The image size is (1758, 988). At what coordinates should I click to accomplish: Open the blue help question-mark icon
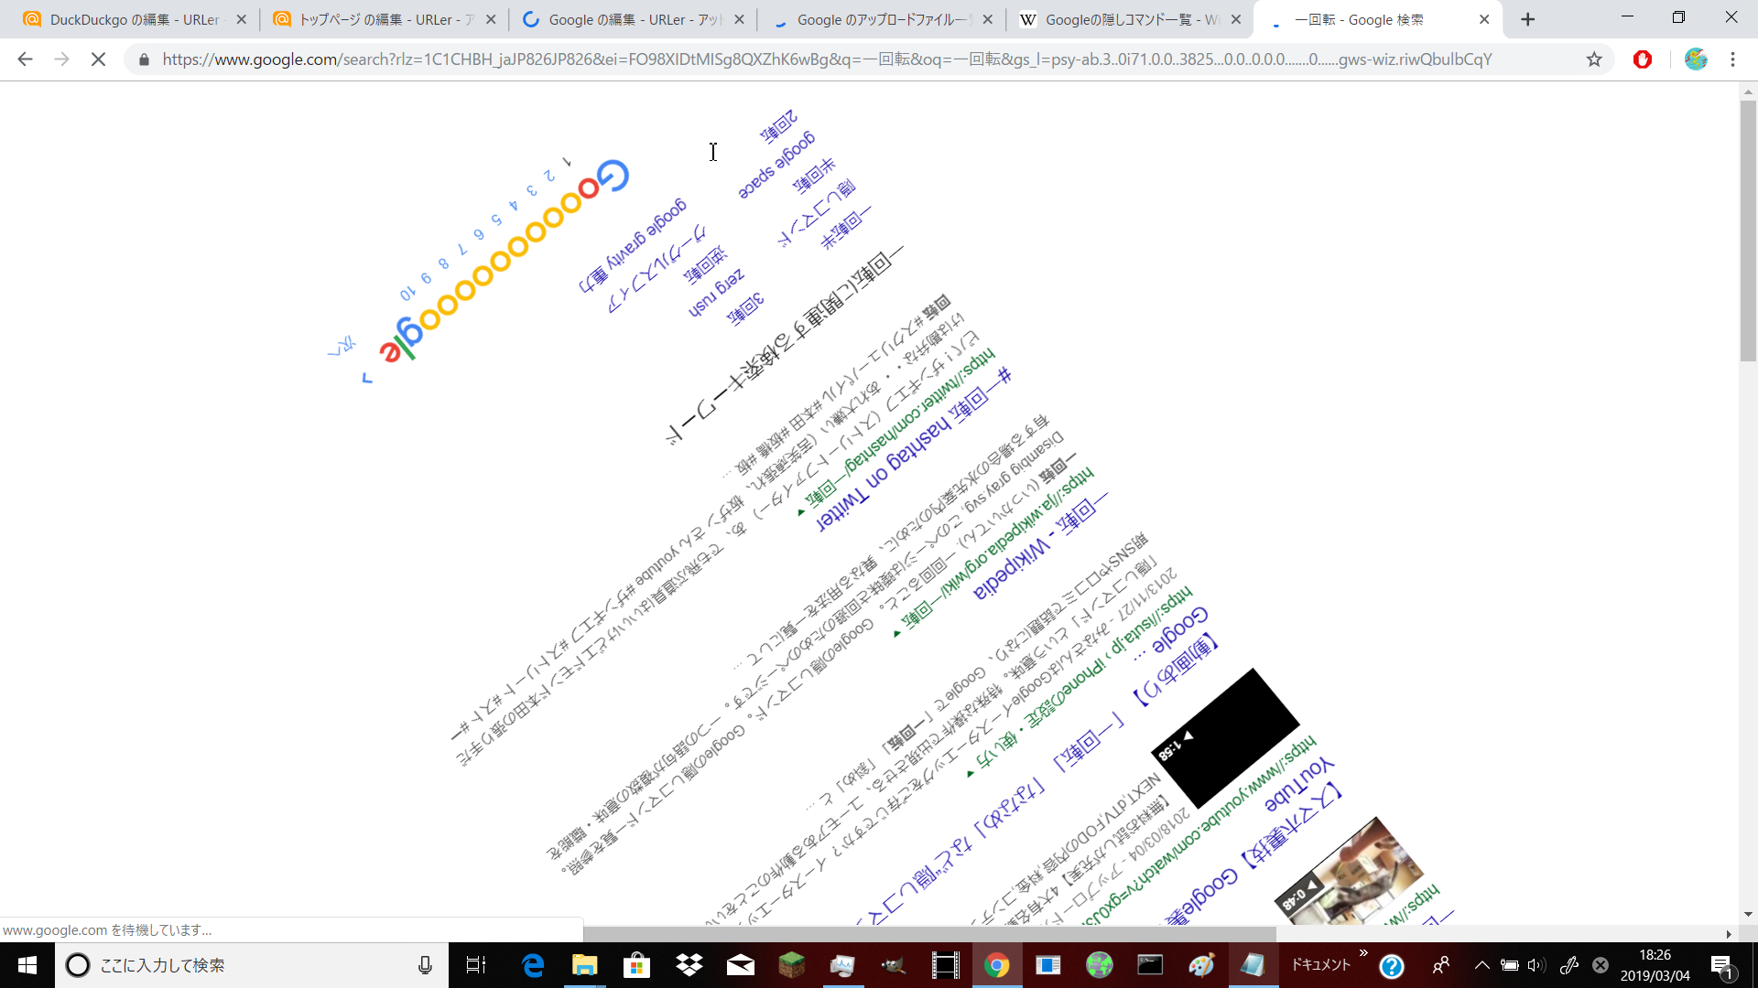pyautogui.click(x=1392, y=966)
